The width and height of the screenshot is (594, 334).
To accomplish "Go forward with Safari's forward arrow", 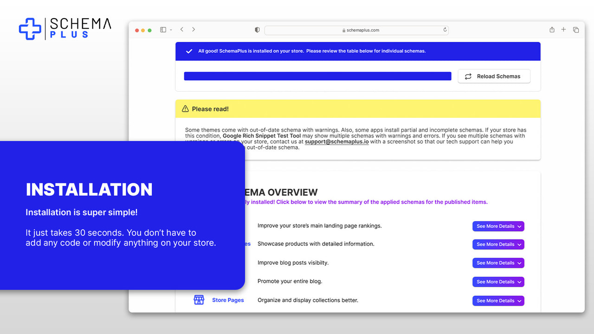I will click(x=194, y=29).
